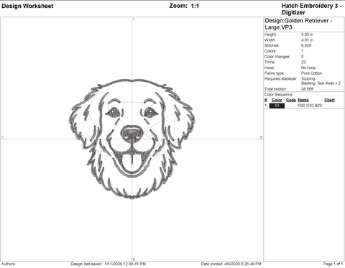Image resolution: width=345 pixels, height=268 pixels.
Task: Click the 'Required stabilizer:' label
Action: pos(281,78)
